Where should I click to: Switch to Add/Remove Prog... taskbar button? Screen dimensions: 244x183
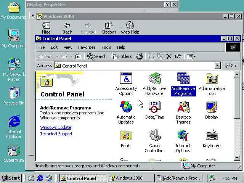coord(180,178)
